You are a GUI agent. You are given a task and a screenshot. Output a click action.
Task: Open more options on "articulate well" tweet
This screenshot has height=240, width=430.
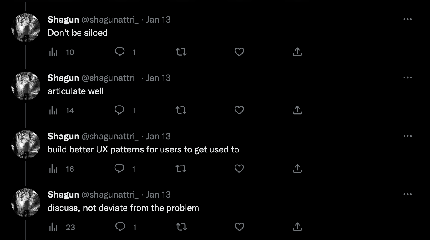coord(408,78)
